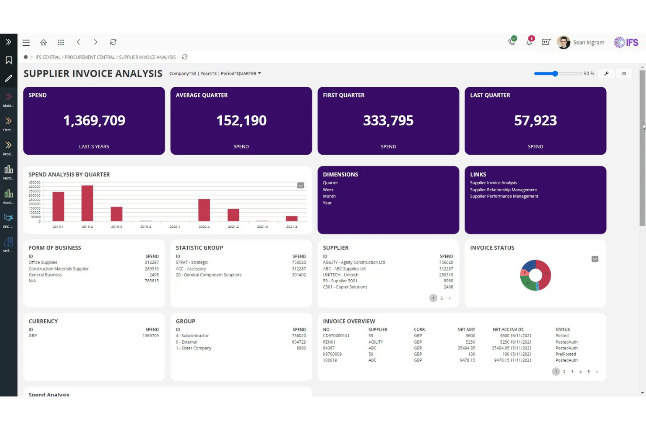Click the refresh icon in the top toolbar

(113, 42)
